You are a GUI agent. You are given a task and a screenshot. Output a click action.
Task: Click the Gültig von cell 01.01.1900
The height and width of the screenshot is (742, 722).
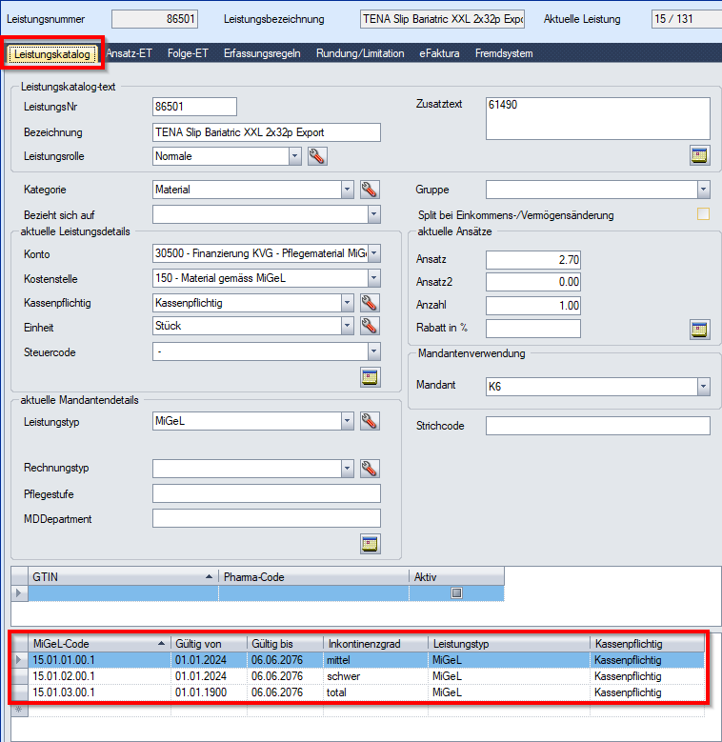click(x=209, y=692)
